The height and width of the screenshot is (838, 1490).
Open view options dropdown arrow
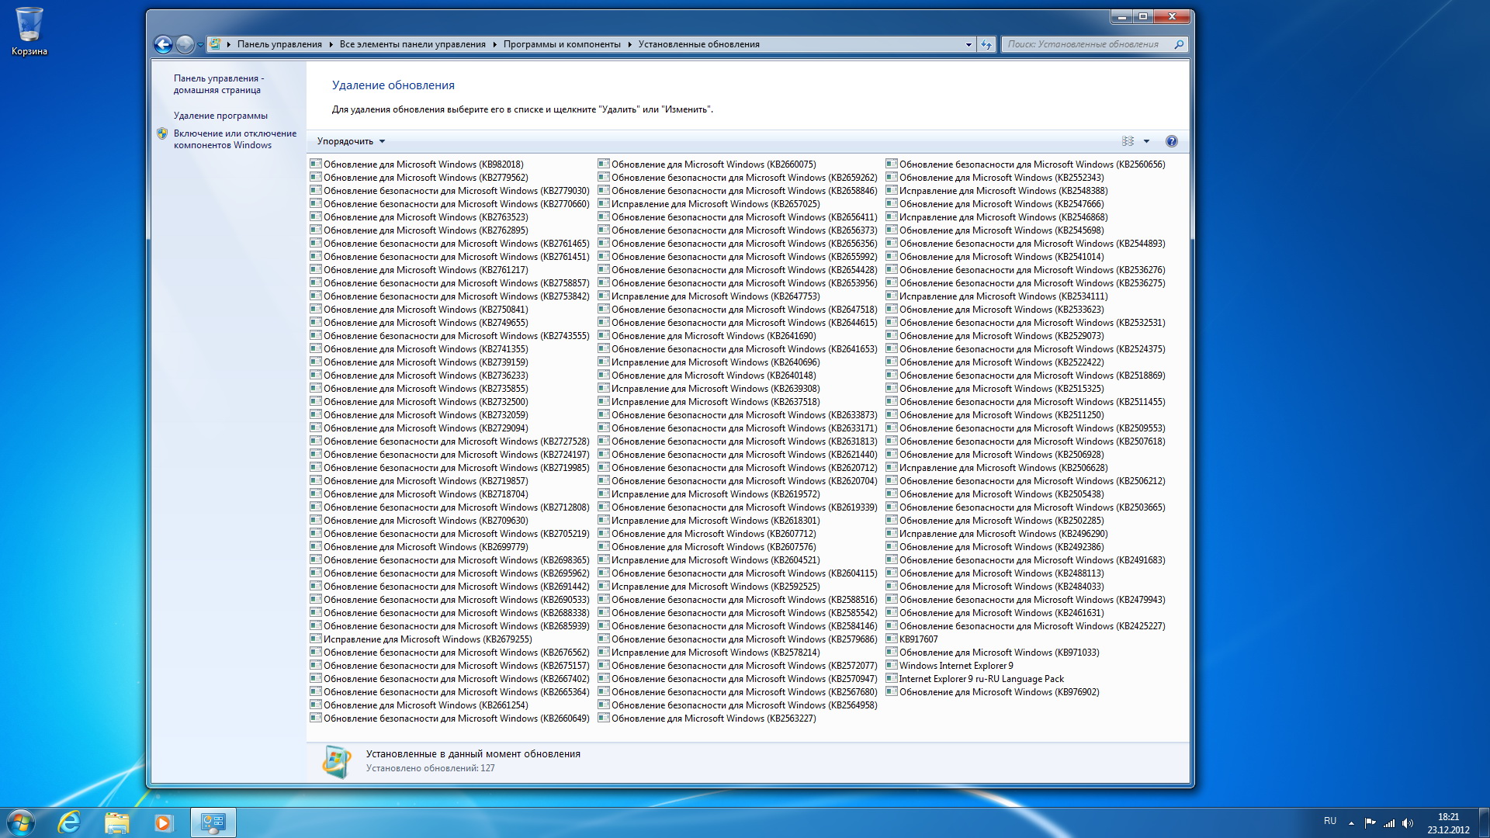click(1146, 141)
